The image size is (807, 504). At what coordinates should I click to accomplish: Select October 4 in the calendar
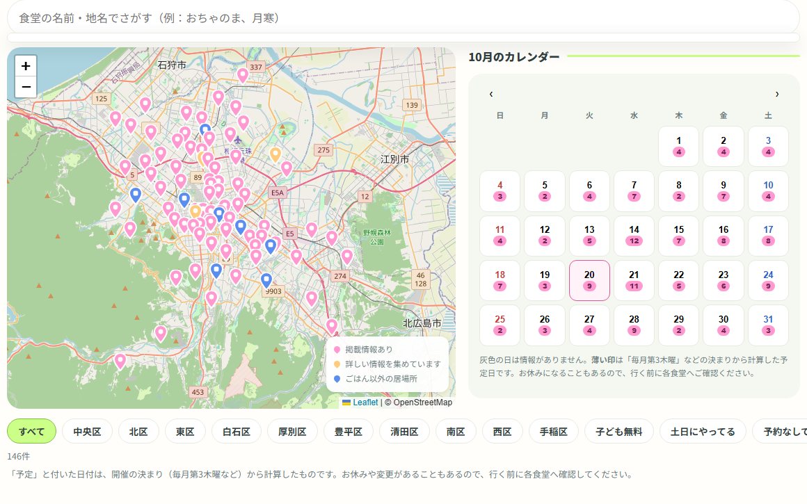(500, 190)
